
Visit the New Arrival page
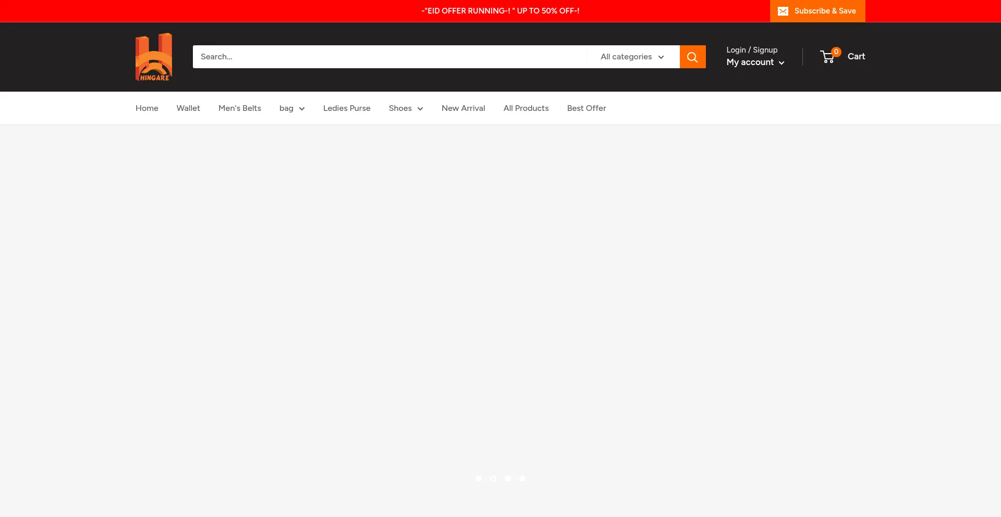[x=463, y=108]
